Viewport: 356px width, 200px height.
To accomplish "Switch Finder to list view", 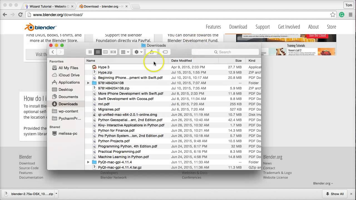I will point(98,52).
